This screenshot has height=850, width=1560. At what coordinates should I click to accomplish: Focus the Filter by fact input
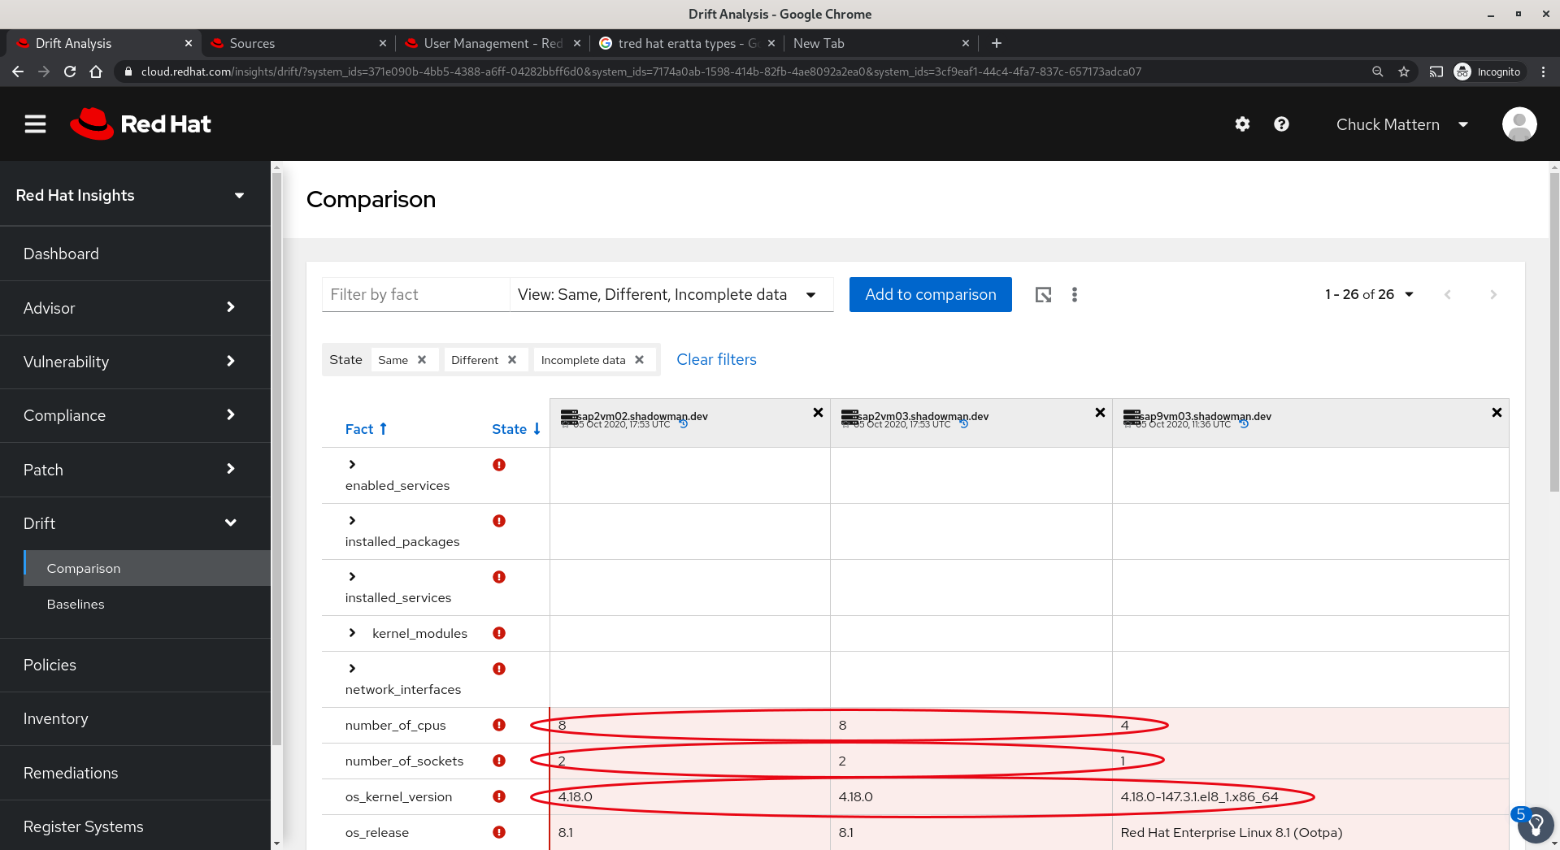pyautogui.click(x=415, y=294)
